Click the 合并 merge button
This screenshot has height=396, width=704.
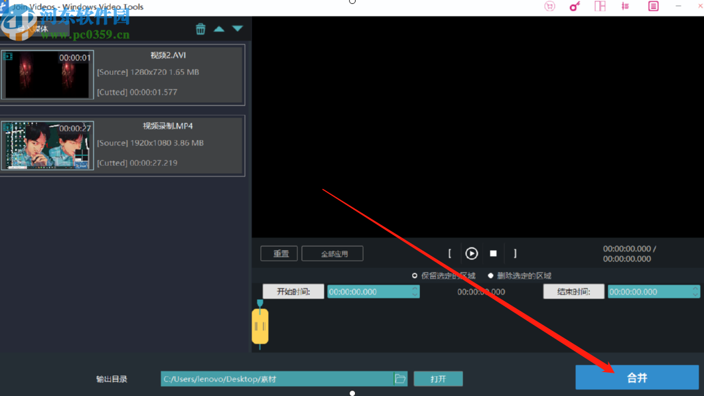pos(636,377)
